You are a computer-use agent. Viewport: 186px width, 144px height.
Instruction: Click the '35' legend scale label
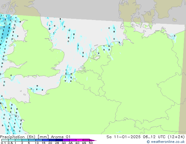(70, 143)
